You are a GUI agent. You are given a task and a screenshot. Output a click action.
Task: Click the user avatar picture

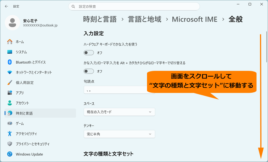pos(13,23)
